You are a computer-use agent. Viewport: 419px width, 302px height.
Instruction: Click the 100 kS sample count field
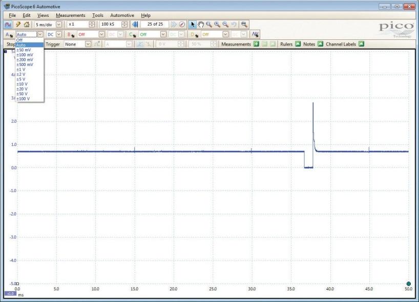111,24
